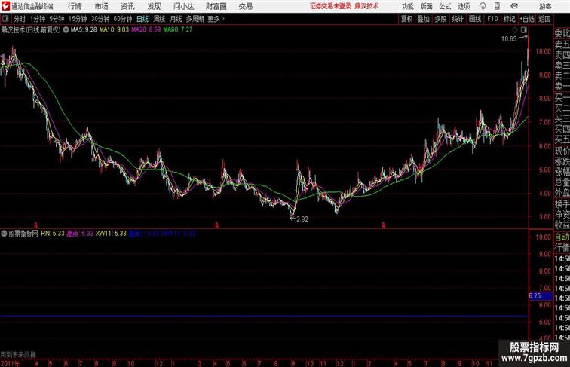Click the MA10: 9.03 indicator value
The width and height of the screenshot is (570, 367).
tap(114, 30)
